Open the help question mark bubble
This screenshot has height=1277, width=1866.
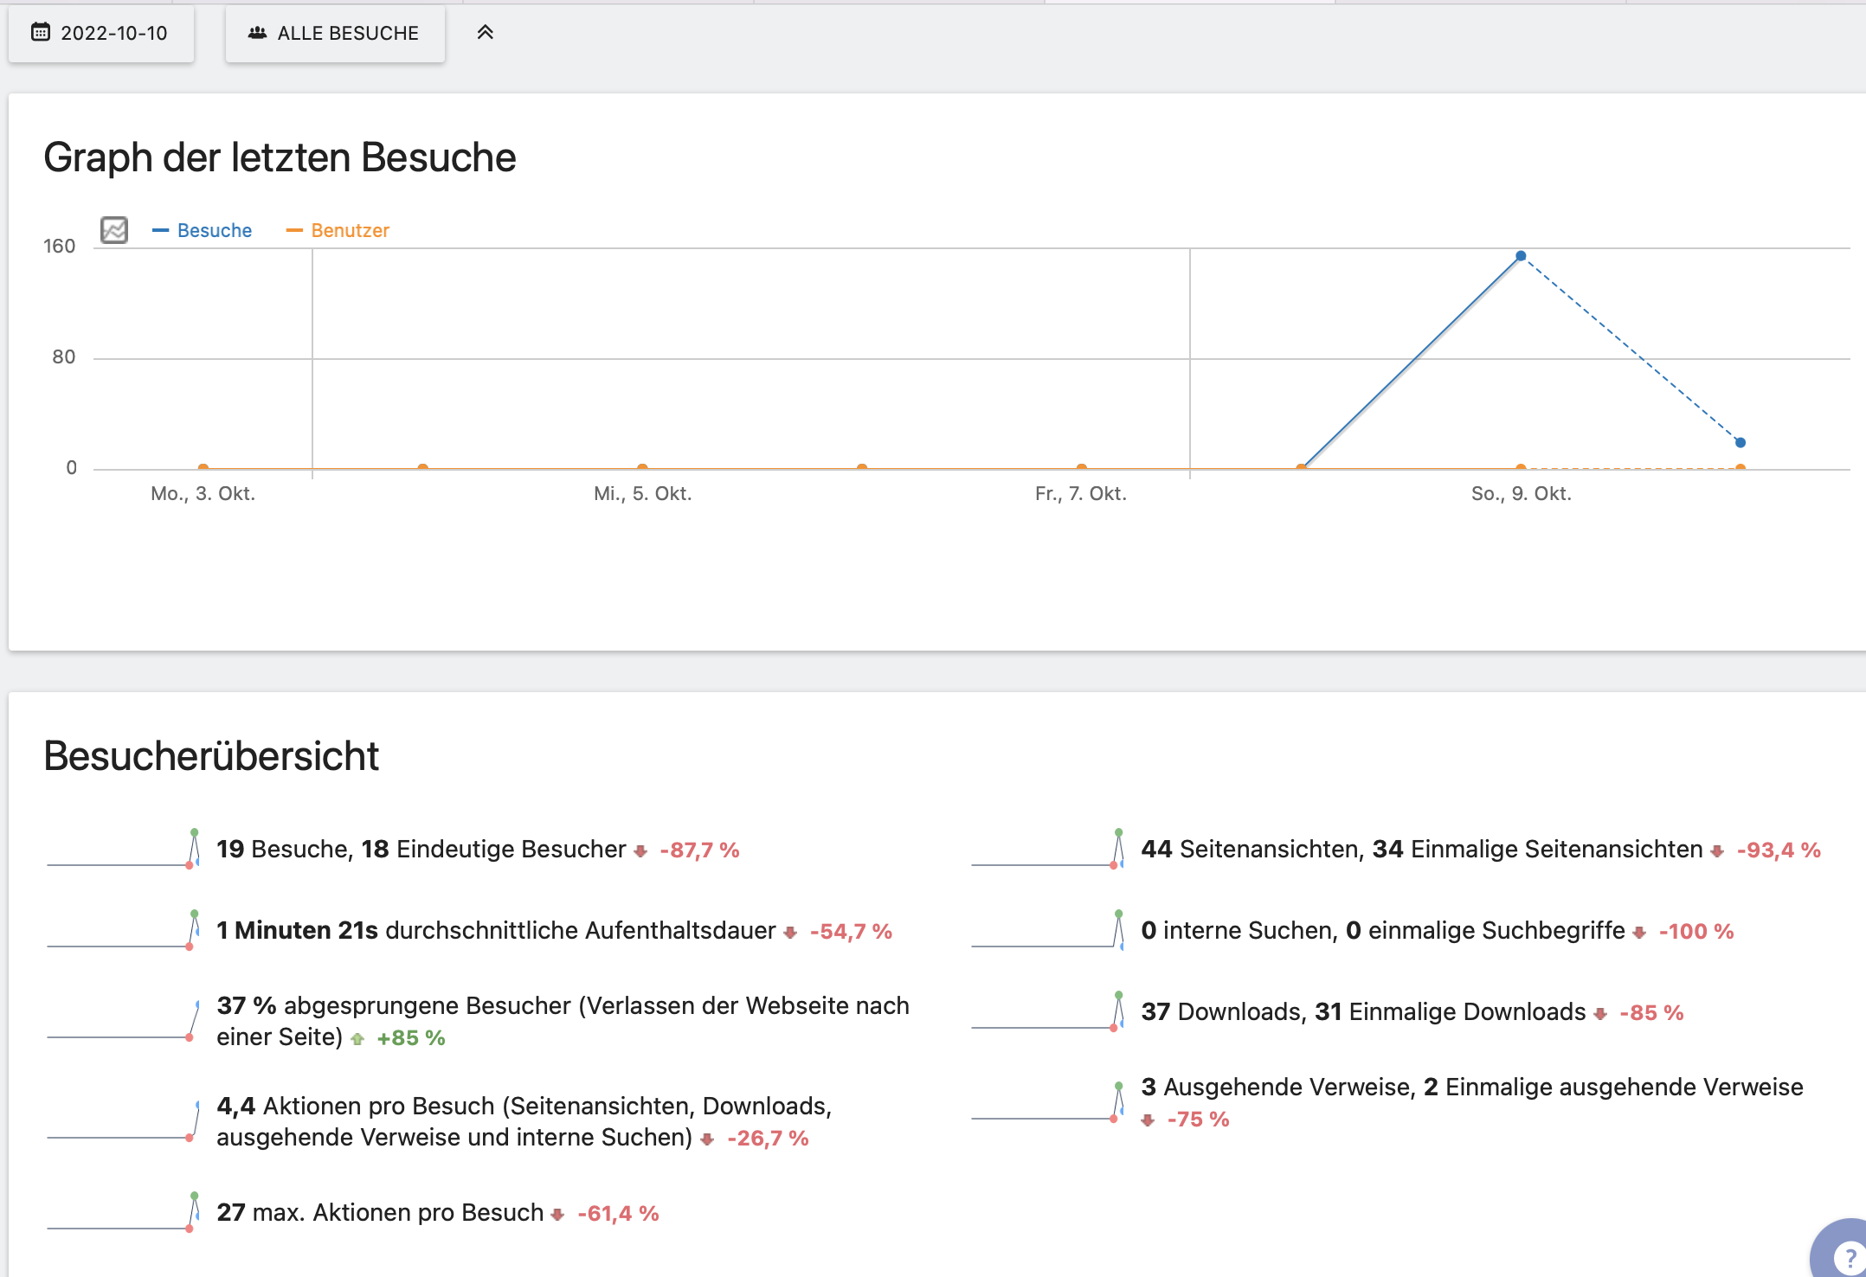[x=1849, y=1256]
